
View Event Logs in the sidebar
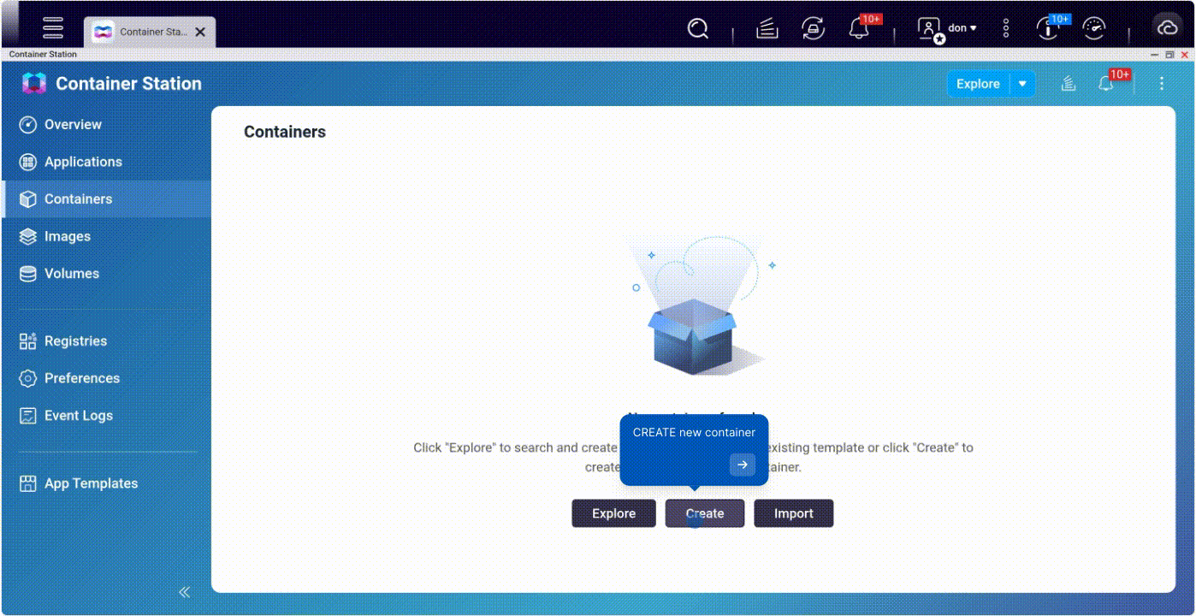pyautogui.click(x=106, y=416)
